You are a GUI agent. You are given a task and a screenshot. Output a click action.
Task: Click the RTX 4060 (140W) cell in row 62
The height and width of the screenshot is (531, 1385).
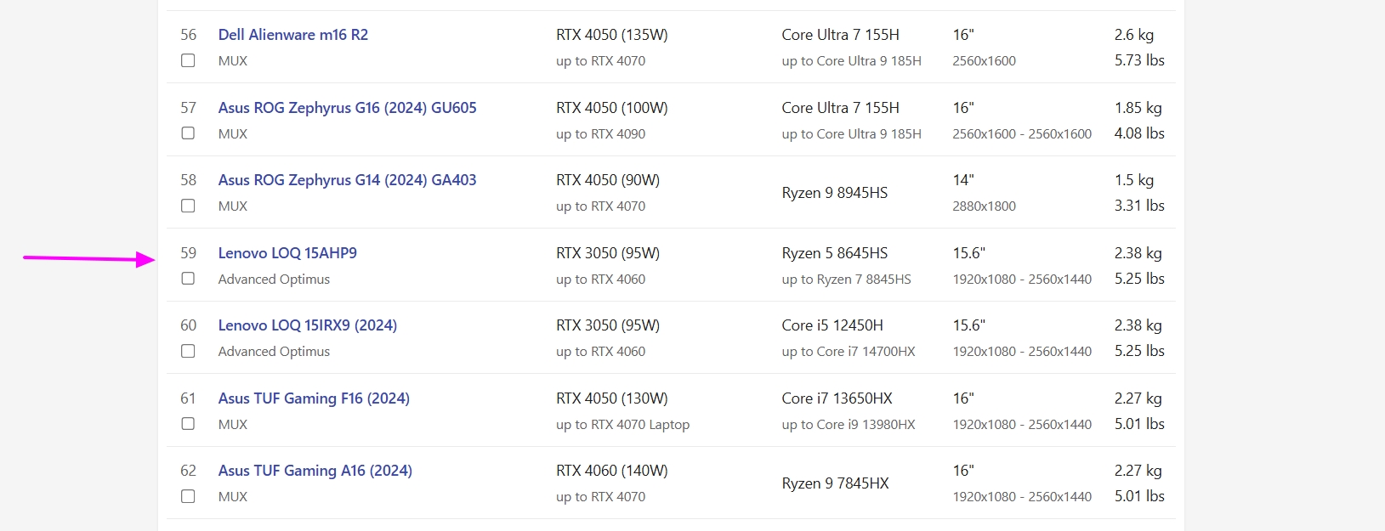pos(612,471)
